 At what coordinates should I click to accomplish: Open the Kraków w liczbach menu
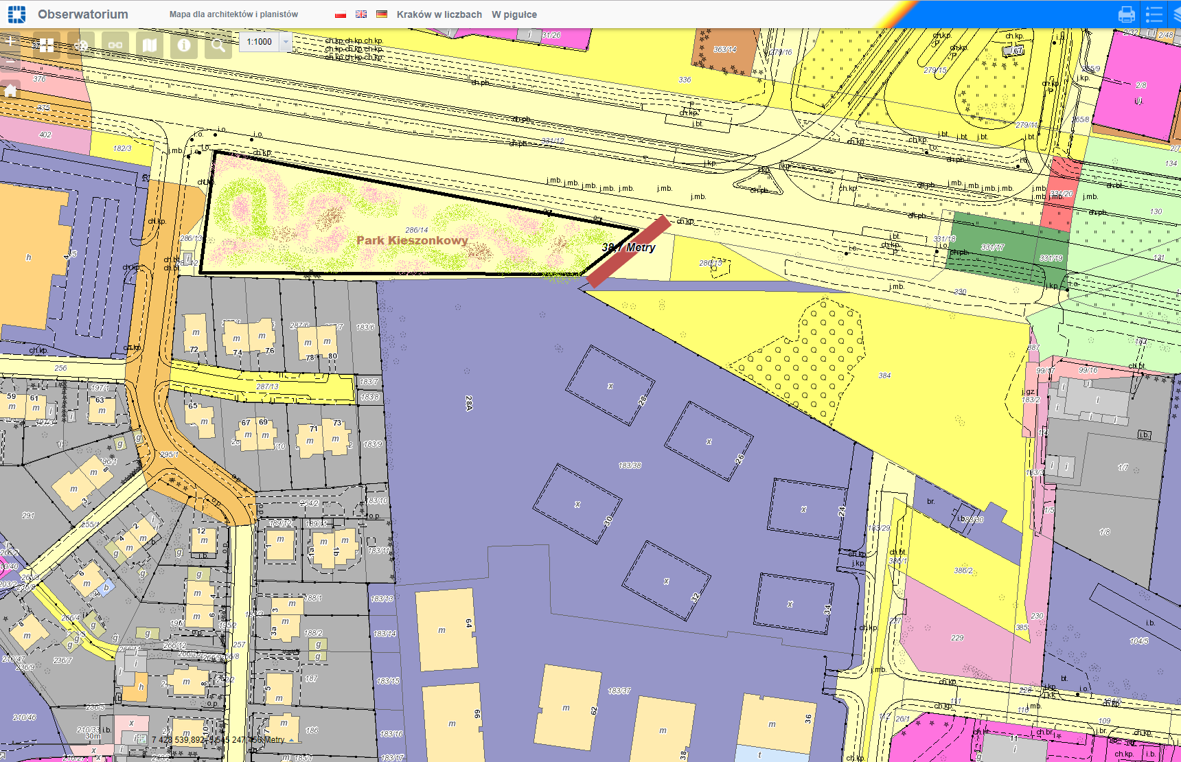click(439, 14)
